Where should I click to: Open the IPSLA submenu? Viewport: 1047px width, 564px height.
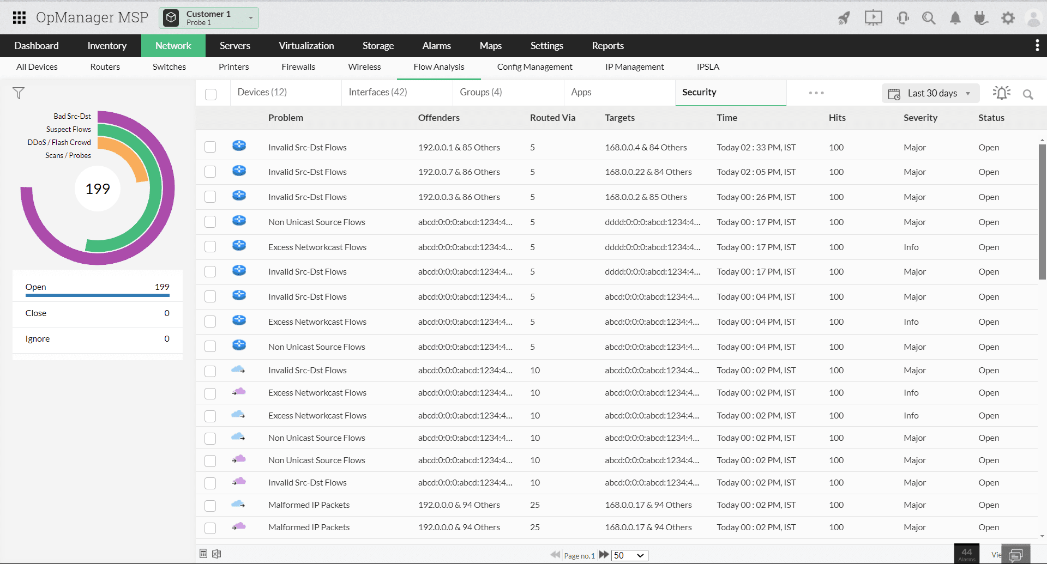pos(708,67)
